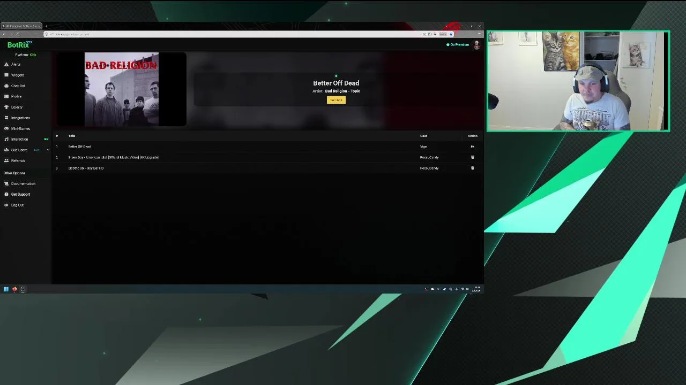Open the Widgets menu label
The image size is (686, 385).
[17, 75]
